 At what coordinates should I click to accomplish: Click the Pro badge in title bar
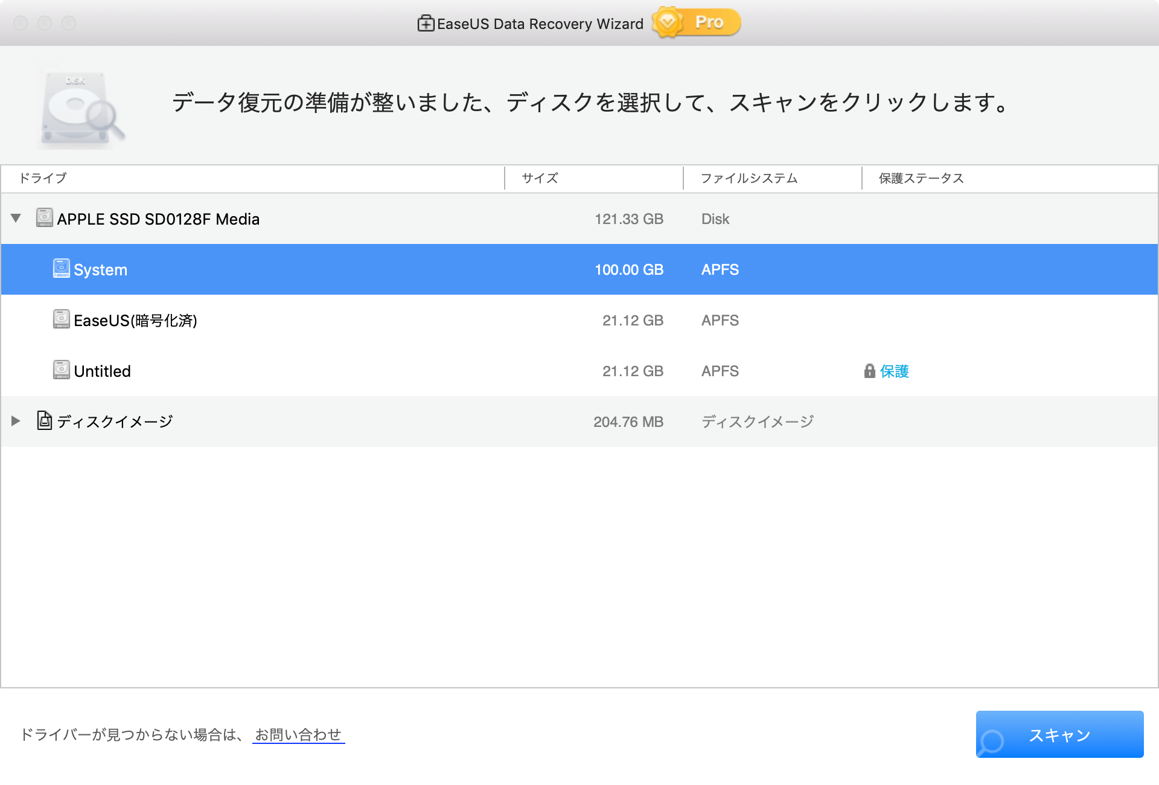697,23
